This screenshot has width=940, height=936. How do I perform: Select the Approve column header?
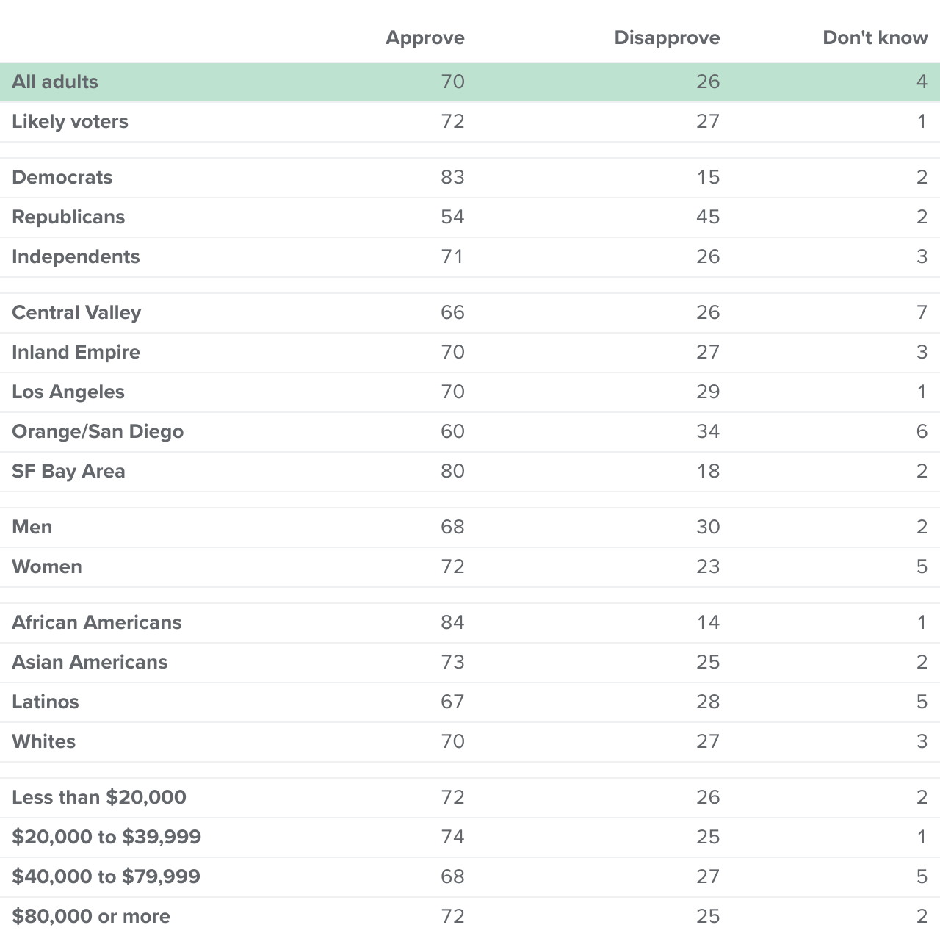425,38
